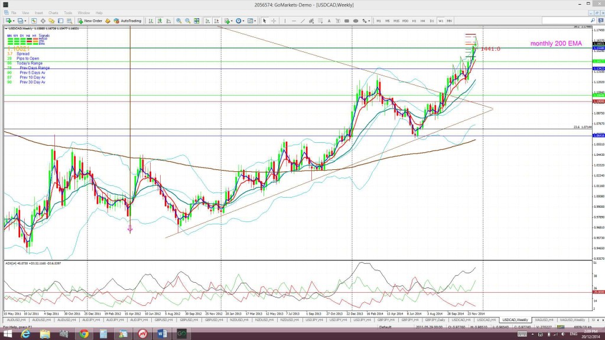This screenshot has width=605, height=340.
Task: Select the Fibonacci retracement tool
Action: [320, 21]
